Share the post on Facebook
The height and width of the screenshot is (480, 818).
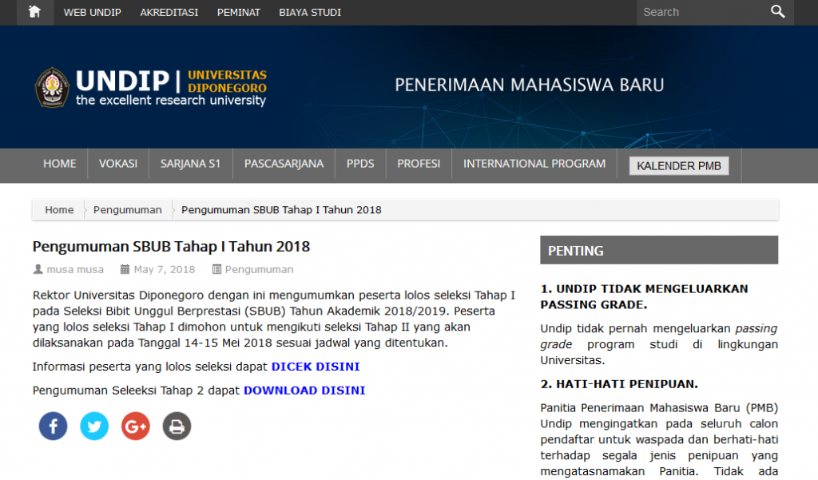pyautogui.click(x=53, y=426)
